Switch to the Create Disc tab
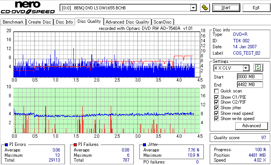Viewport: 271px width, 165px height. pyautogui.click(x=40, y=22)
